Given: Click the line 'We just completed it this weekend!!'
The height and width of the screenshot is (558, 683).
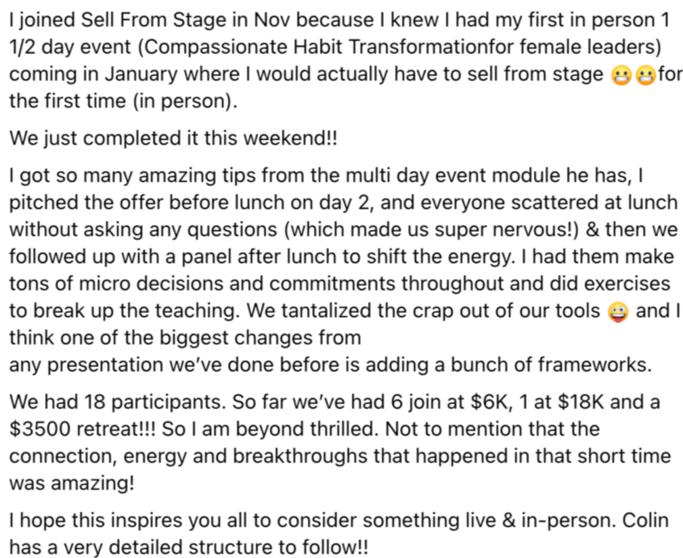Looking at the screenshot, I should tap(173, 139).
